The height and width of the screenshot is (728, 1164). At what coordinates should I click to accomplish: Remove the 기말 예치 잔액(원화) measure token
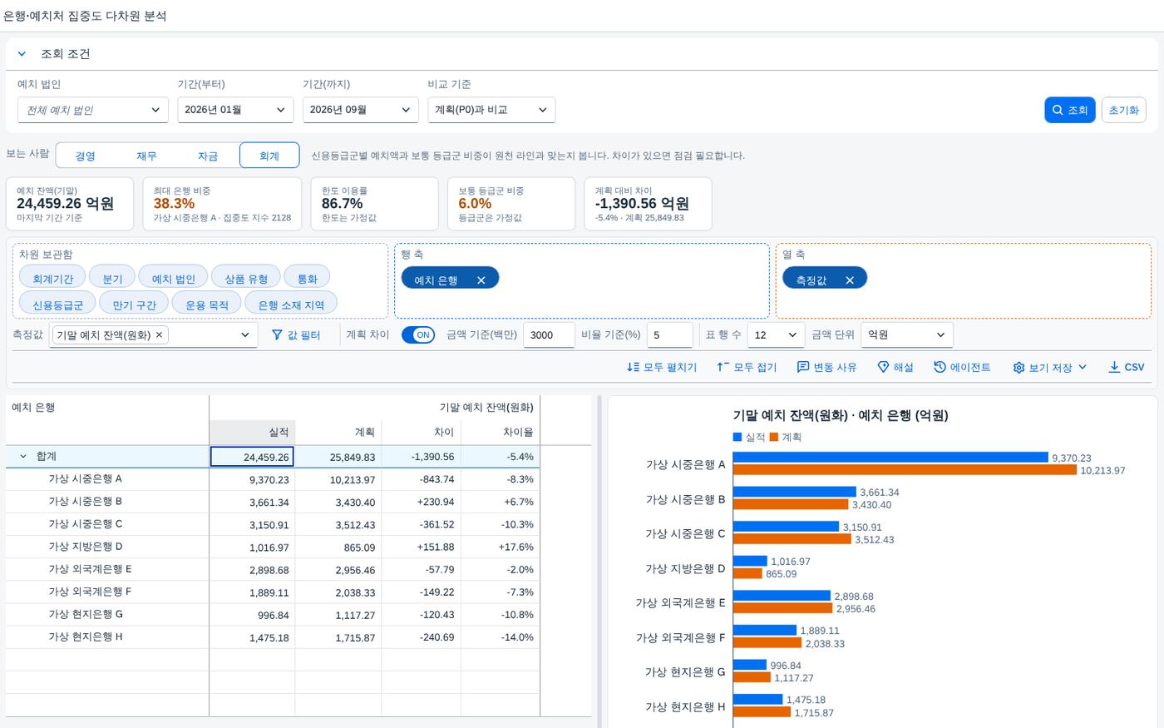pyautogui.click(x=159, y=334)
